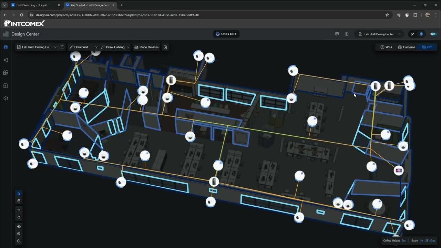Image resolution: width=441 pixels, height=248 pixels.
Task: Click the browser address bar URL
Action: 117,15
